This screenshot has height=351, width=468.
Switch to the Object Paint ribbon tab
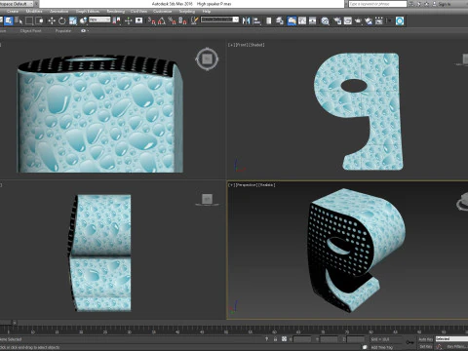[30, 31]
